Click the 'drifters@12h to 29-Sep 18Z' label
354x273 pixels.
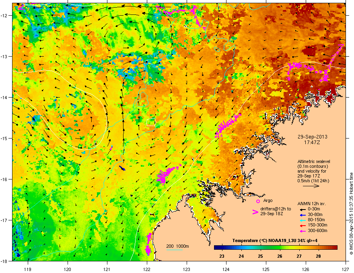click(276, 211)
